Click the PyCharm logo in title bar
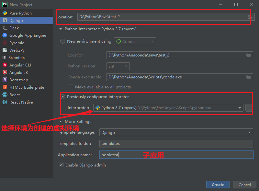 5,5
